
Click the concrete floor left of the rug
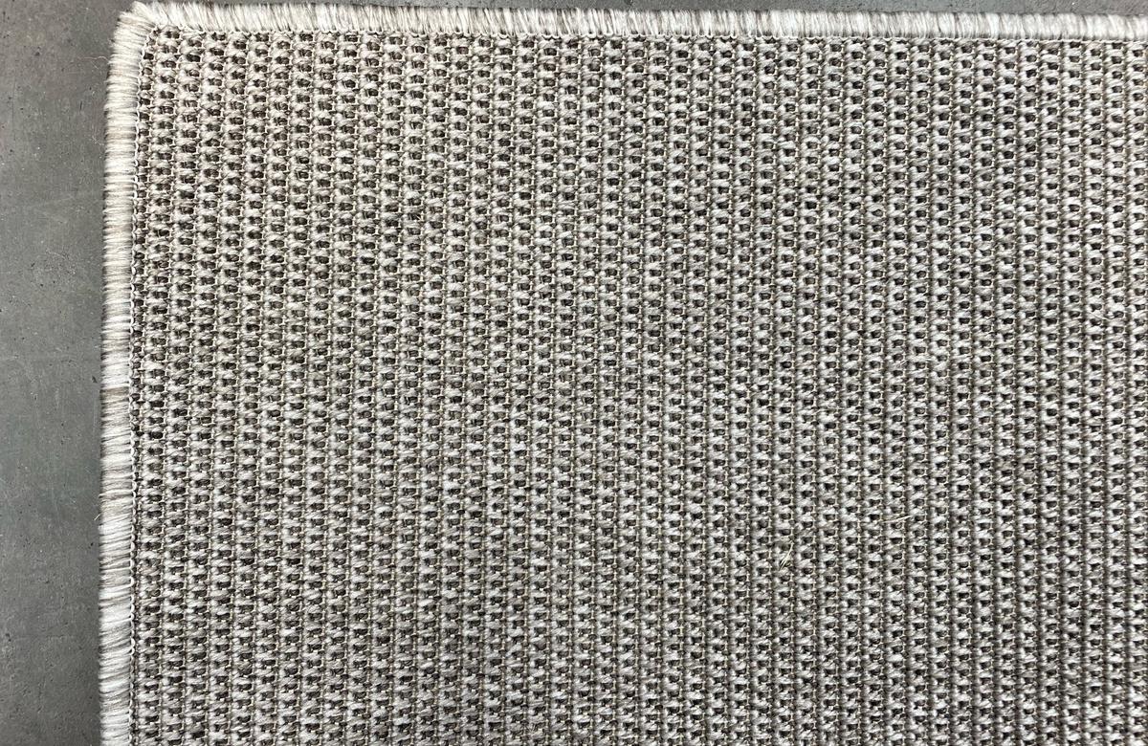click(x=50, y=383)
